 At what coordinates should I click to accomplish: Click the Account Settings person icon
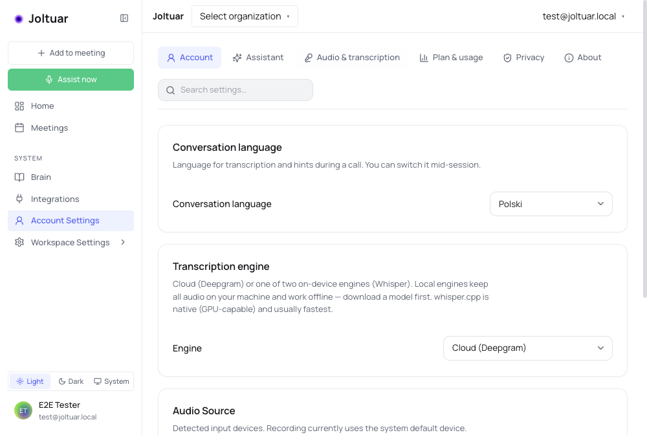(19, 221)
